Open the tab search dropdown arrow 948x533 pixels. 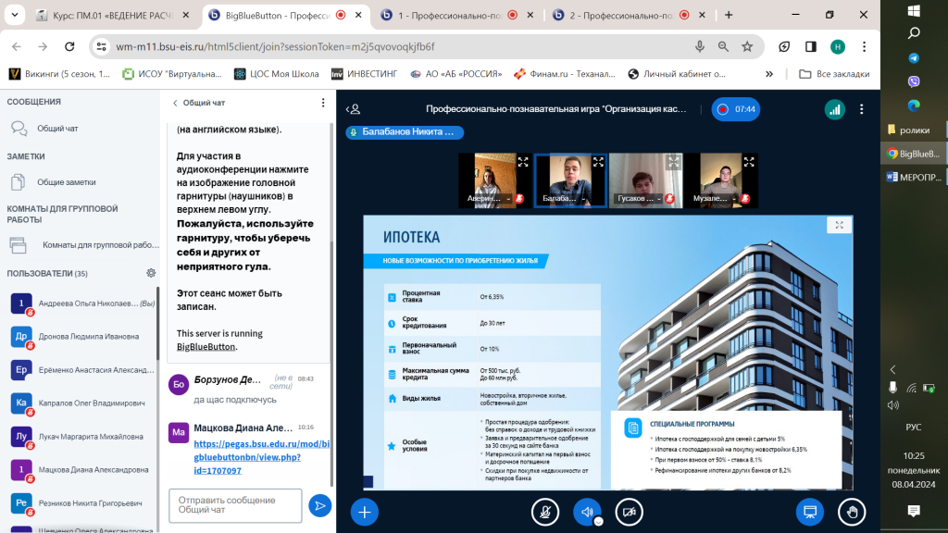[15, 15]
